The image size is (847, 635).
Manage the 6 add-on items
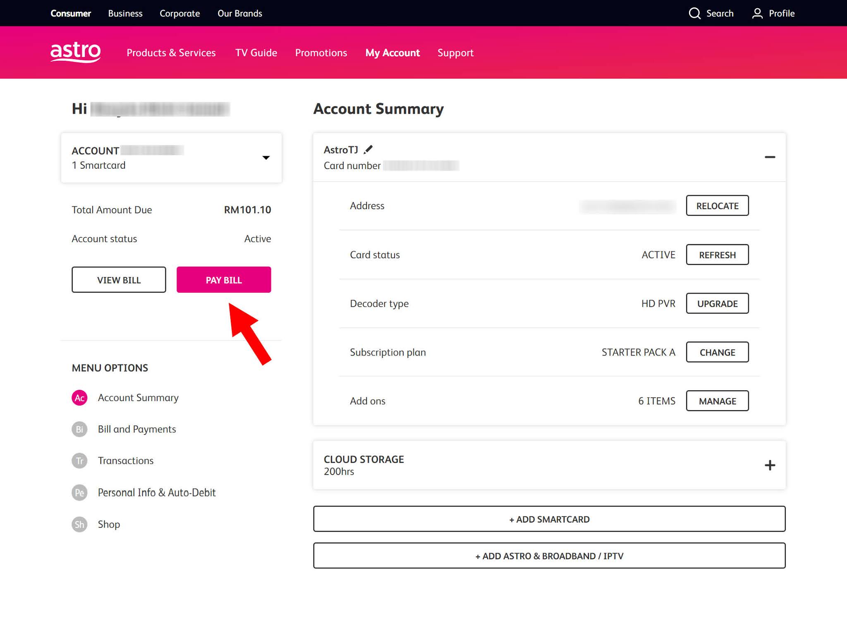coord(717,401)
